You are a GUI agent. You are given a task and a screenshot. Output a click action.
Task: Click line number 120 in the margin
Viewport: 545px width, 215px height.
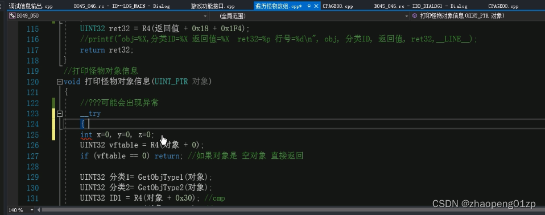(x=33, y=82)
